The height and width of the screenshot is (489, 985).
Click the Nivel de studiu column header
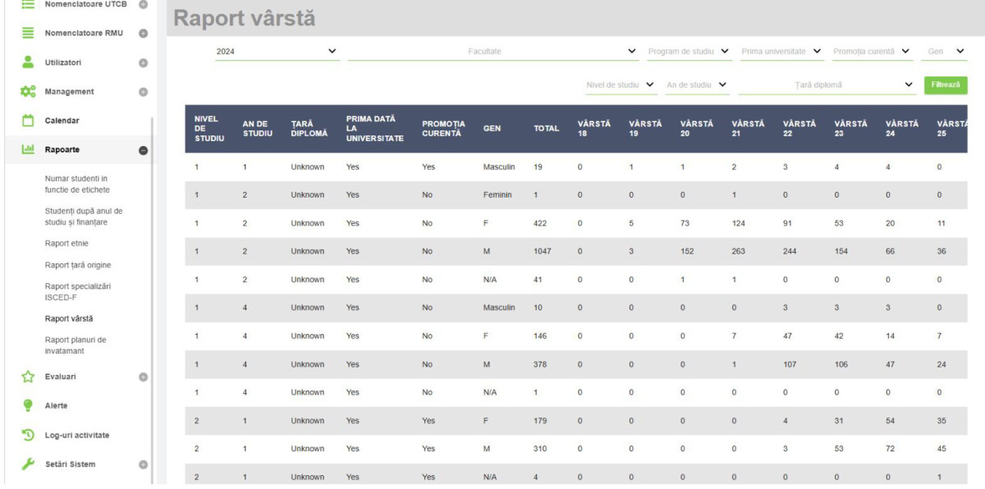coord(210,129)
